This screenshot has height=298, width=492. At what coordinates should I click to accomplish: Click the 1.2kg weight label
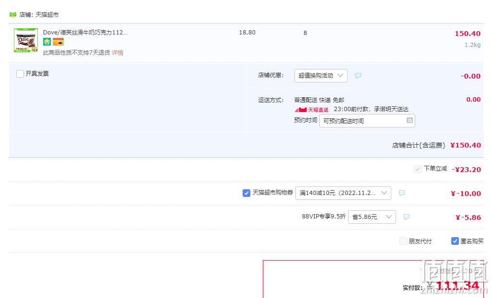pyautogui.click(x=472, y=45)
